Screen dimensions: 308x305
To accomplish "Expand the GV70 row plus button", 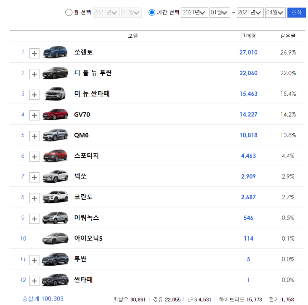I will click(x=34, y=115).
